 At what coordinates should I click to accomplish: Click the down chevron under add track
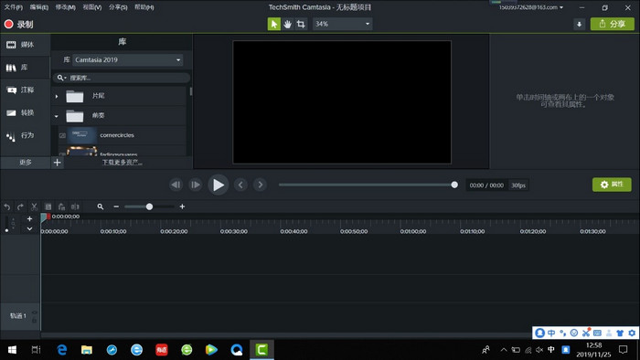(29, 228)
